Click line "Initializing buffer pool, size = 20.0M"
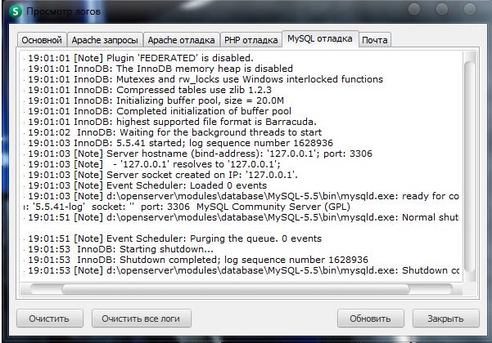Image resolution: width=492 pixels, height=343 pixels. tap(156, 100)
